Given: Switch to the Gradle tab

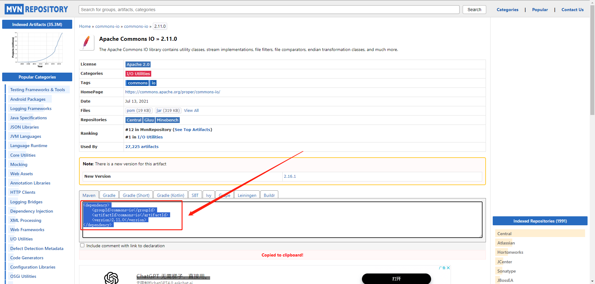Looking at the screenshot, I should [109, 195].
